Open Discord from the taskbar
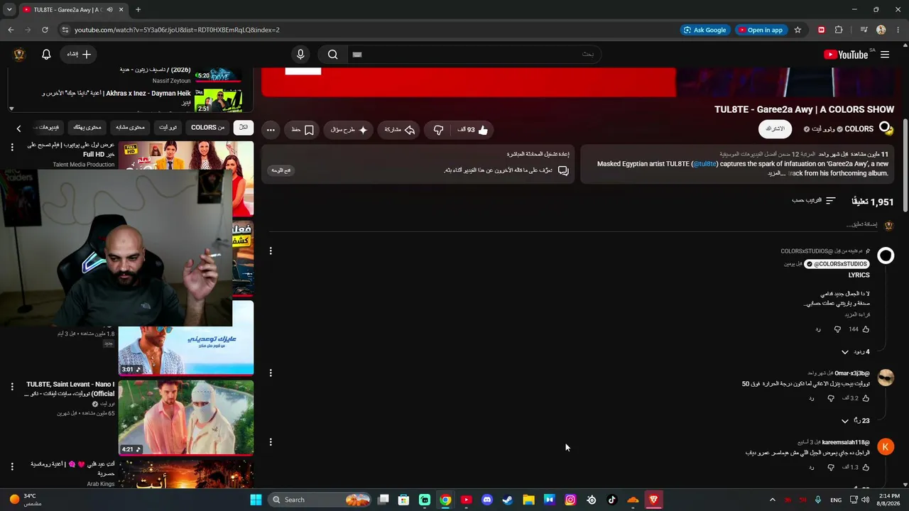909x511 pixels. pyautogui.click(x=486, y=500)
